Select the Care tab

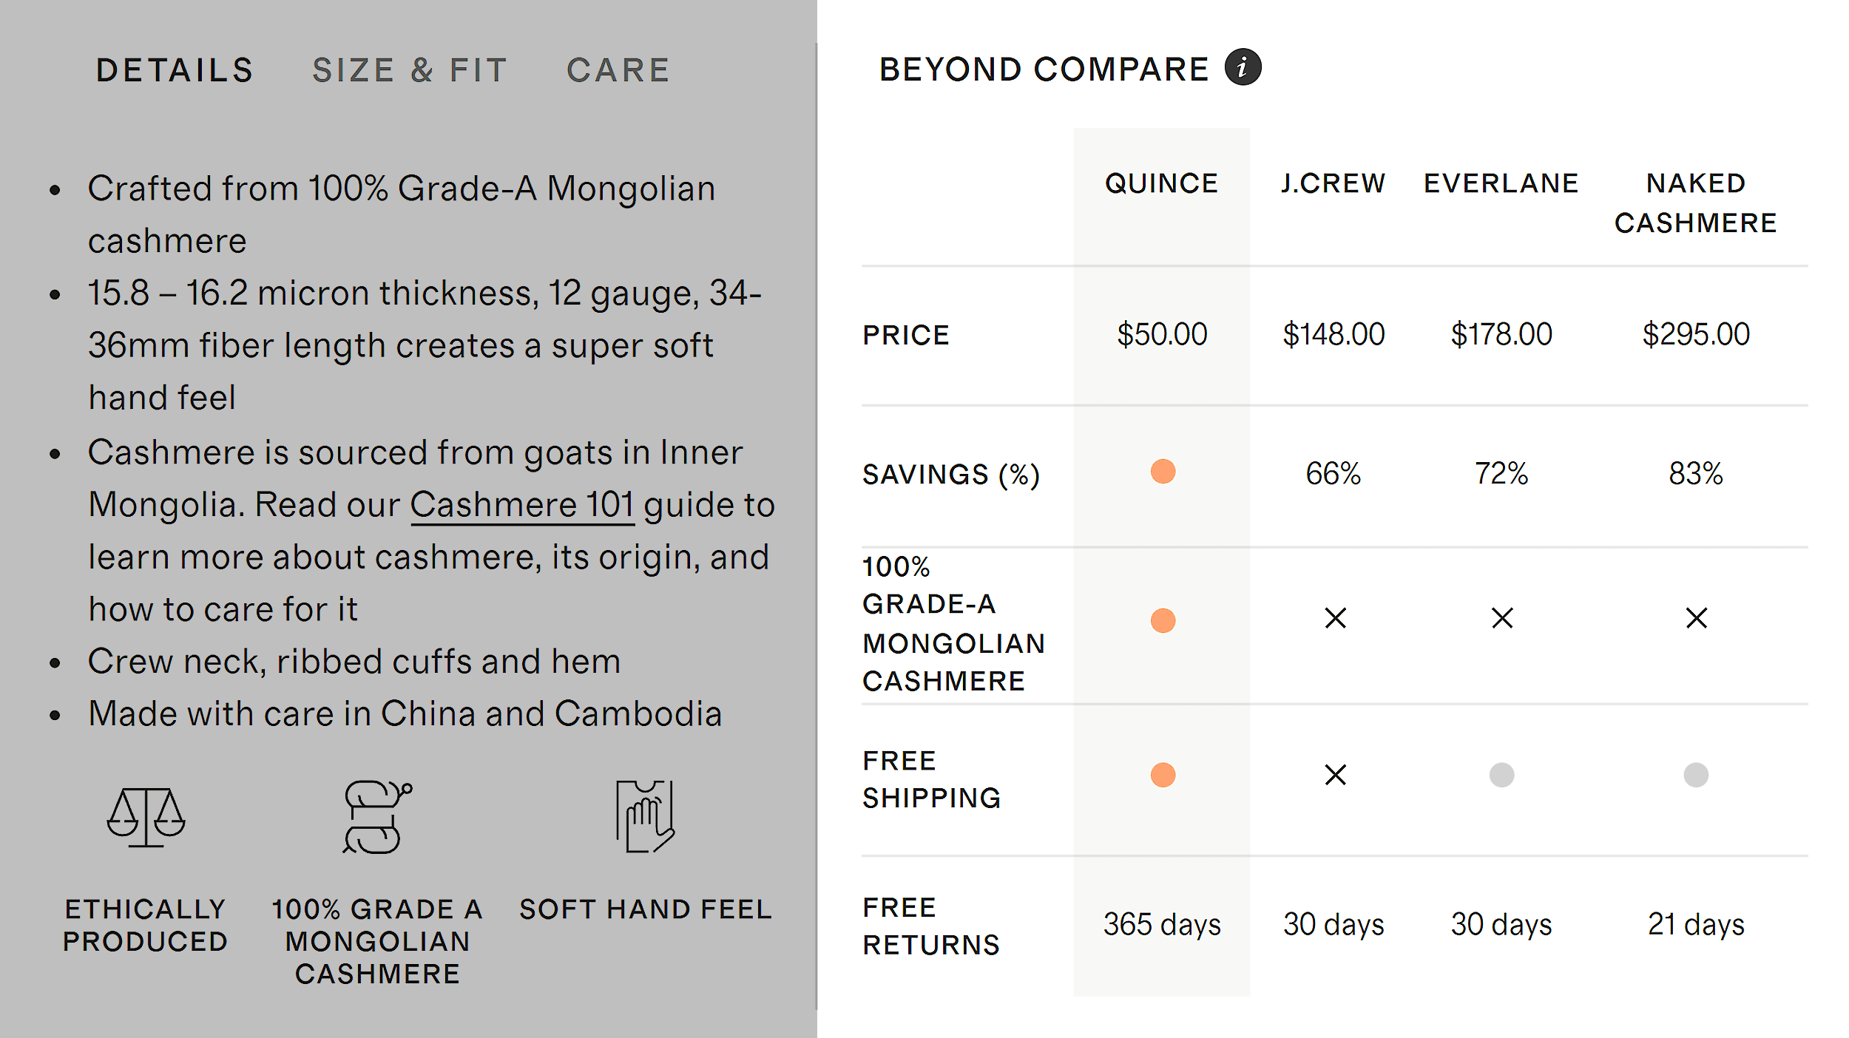click(618, 71)
